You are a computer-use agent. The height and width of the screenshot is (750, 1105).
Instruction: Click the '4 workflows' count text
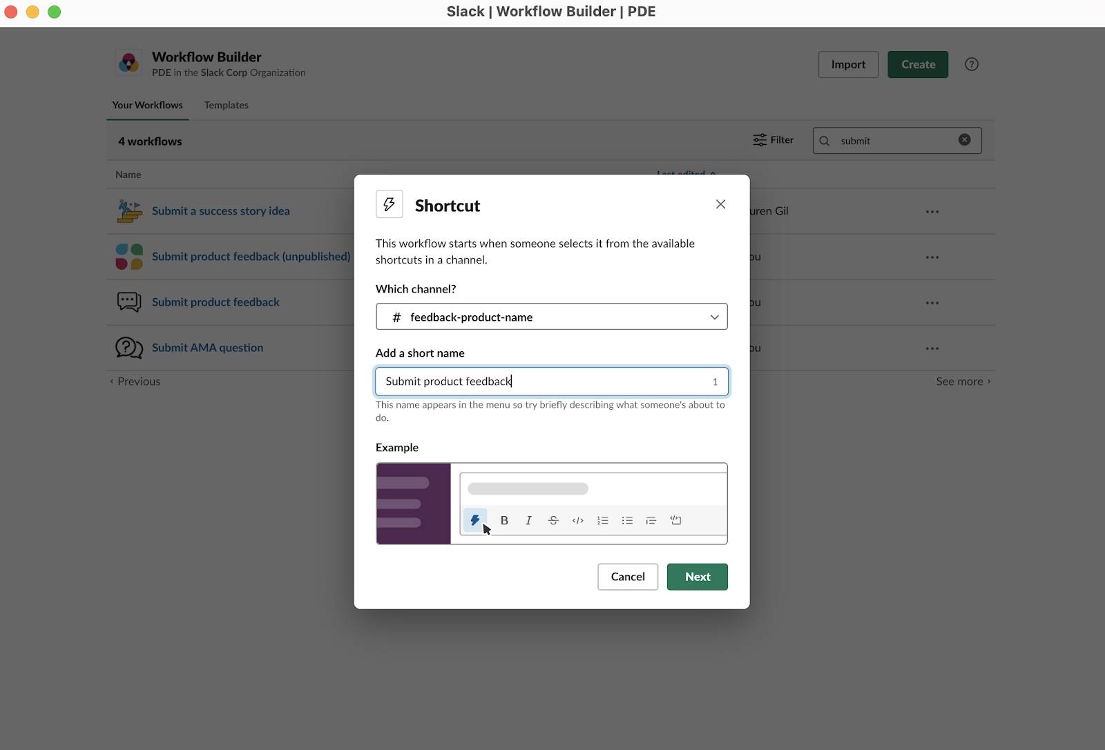[150, 141]
